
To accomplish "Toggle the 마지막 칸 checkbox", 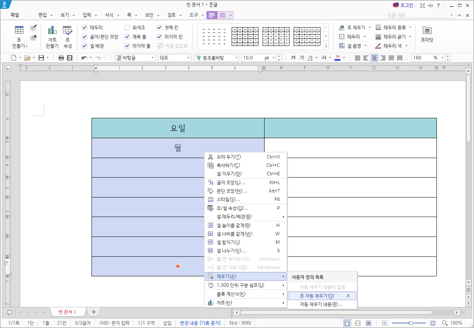I will (x=159, y=37).
